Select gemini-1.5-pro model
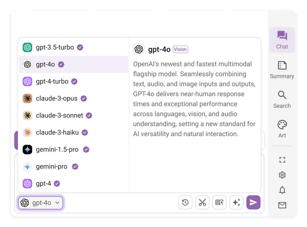This screenshot has height=227, width=307. (x=74, y=149)
